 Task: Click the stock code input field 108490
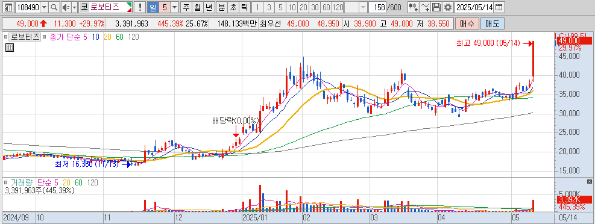click(x=28, y=7)
